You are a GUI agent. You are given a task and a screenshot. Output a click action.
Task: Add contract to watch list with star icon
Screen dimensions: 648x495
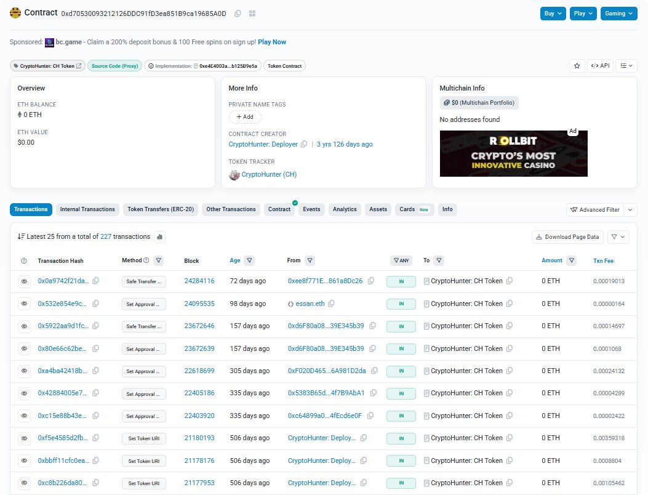point(577,66)
